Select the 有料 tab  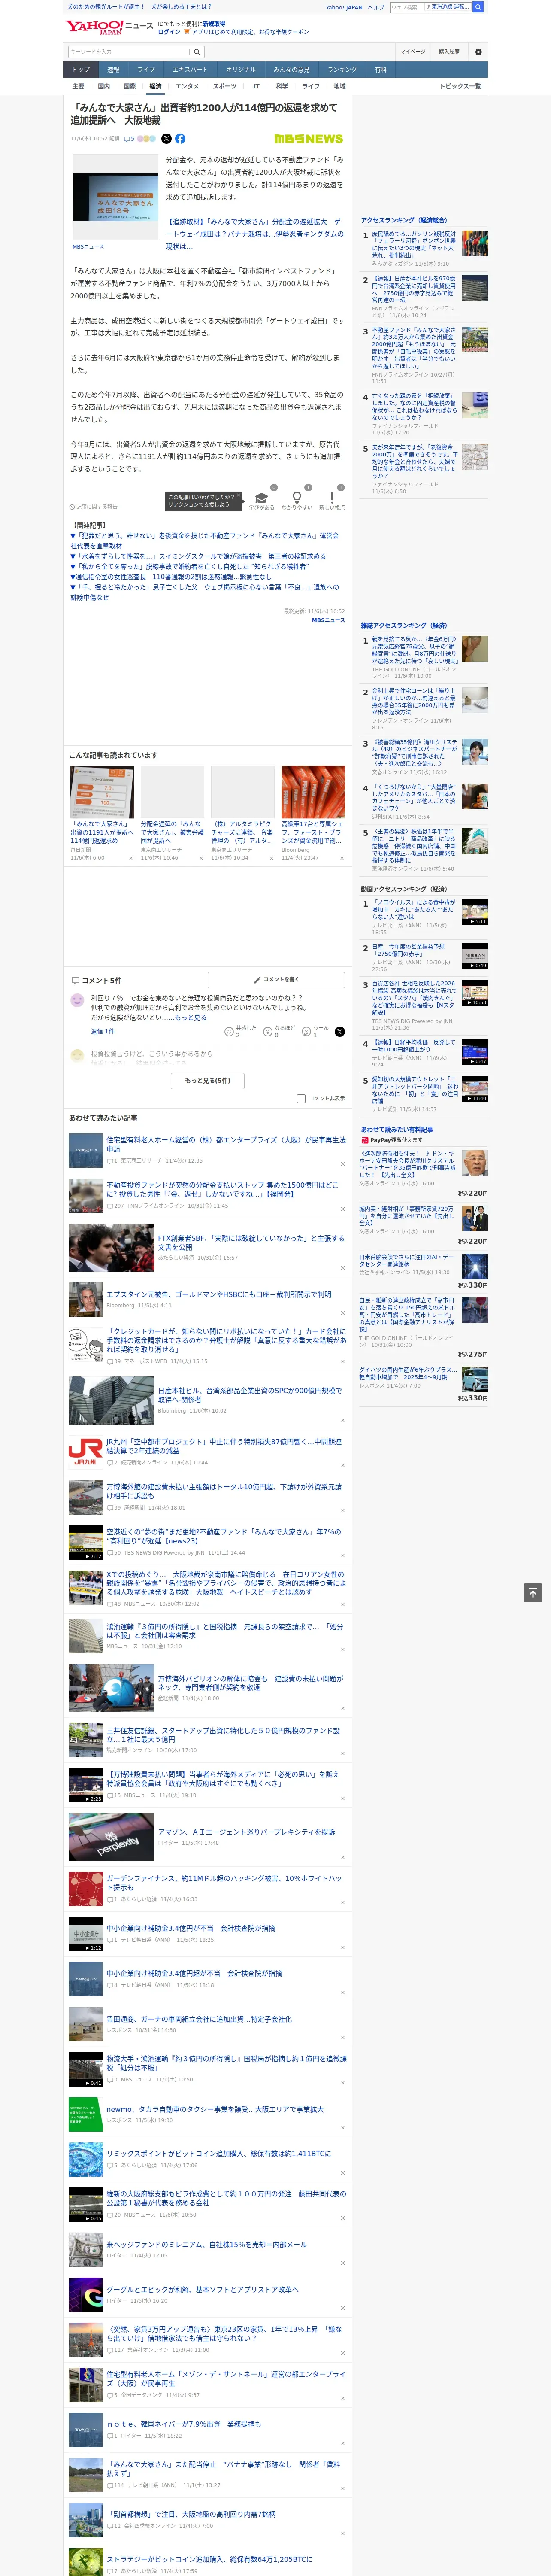380,70
